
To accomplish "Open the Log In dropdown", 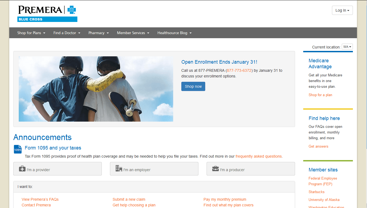I will 342,10.
